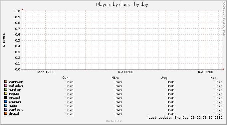Screen dimensions: 227x125
Task: Click the druid orange color swatch
Action: point(6,113)
